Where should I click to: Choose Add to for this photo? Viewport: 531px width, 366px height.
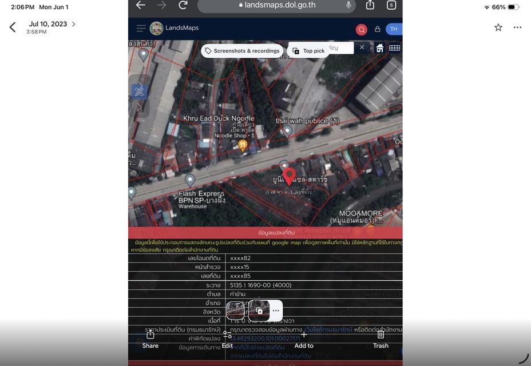304,340
